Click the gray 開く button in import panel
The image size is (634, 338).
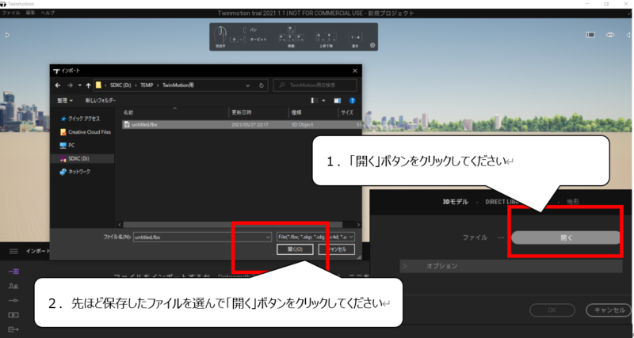[566, 237]
